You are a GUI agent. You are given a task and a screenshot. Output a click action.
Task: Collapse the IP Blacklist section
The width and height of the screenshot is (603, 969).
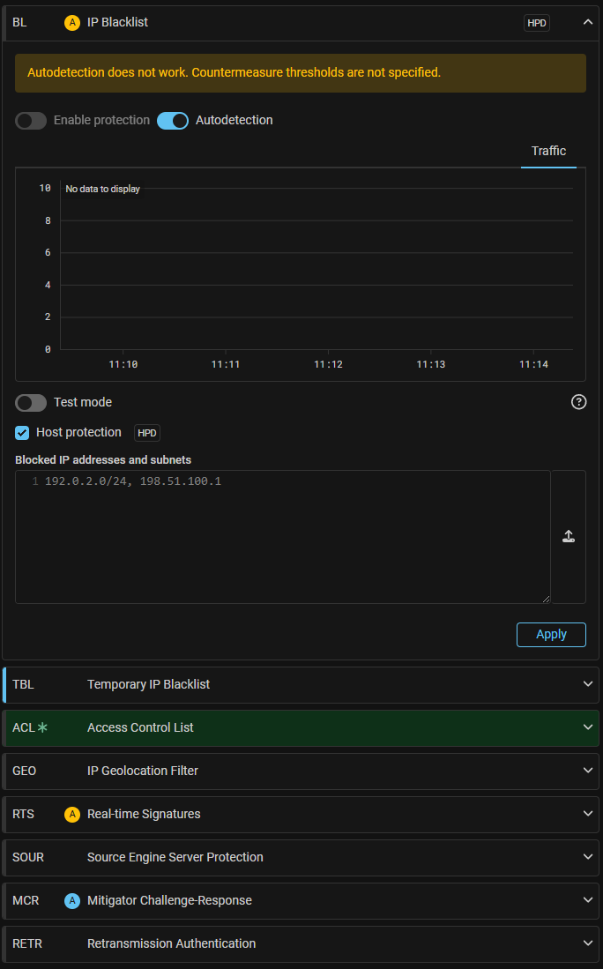click(x=588, y=22)
